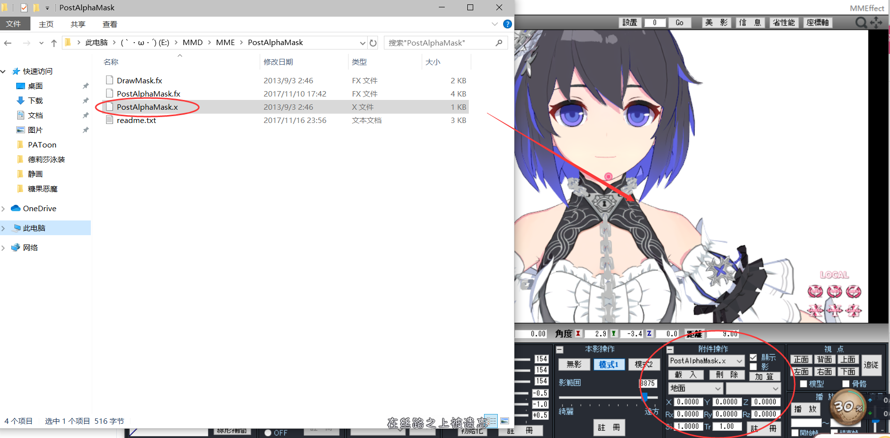
Task: Toggle the 影 shadow checkbox for accessory
Action: tap(753, 366)
